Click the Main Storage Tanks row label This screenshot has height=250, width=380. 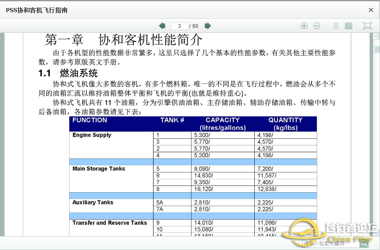pos(99,169)
